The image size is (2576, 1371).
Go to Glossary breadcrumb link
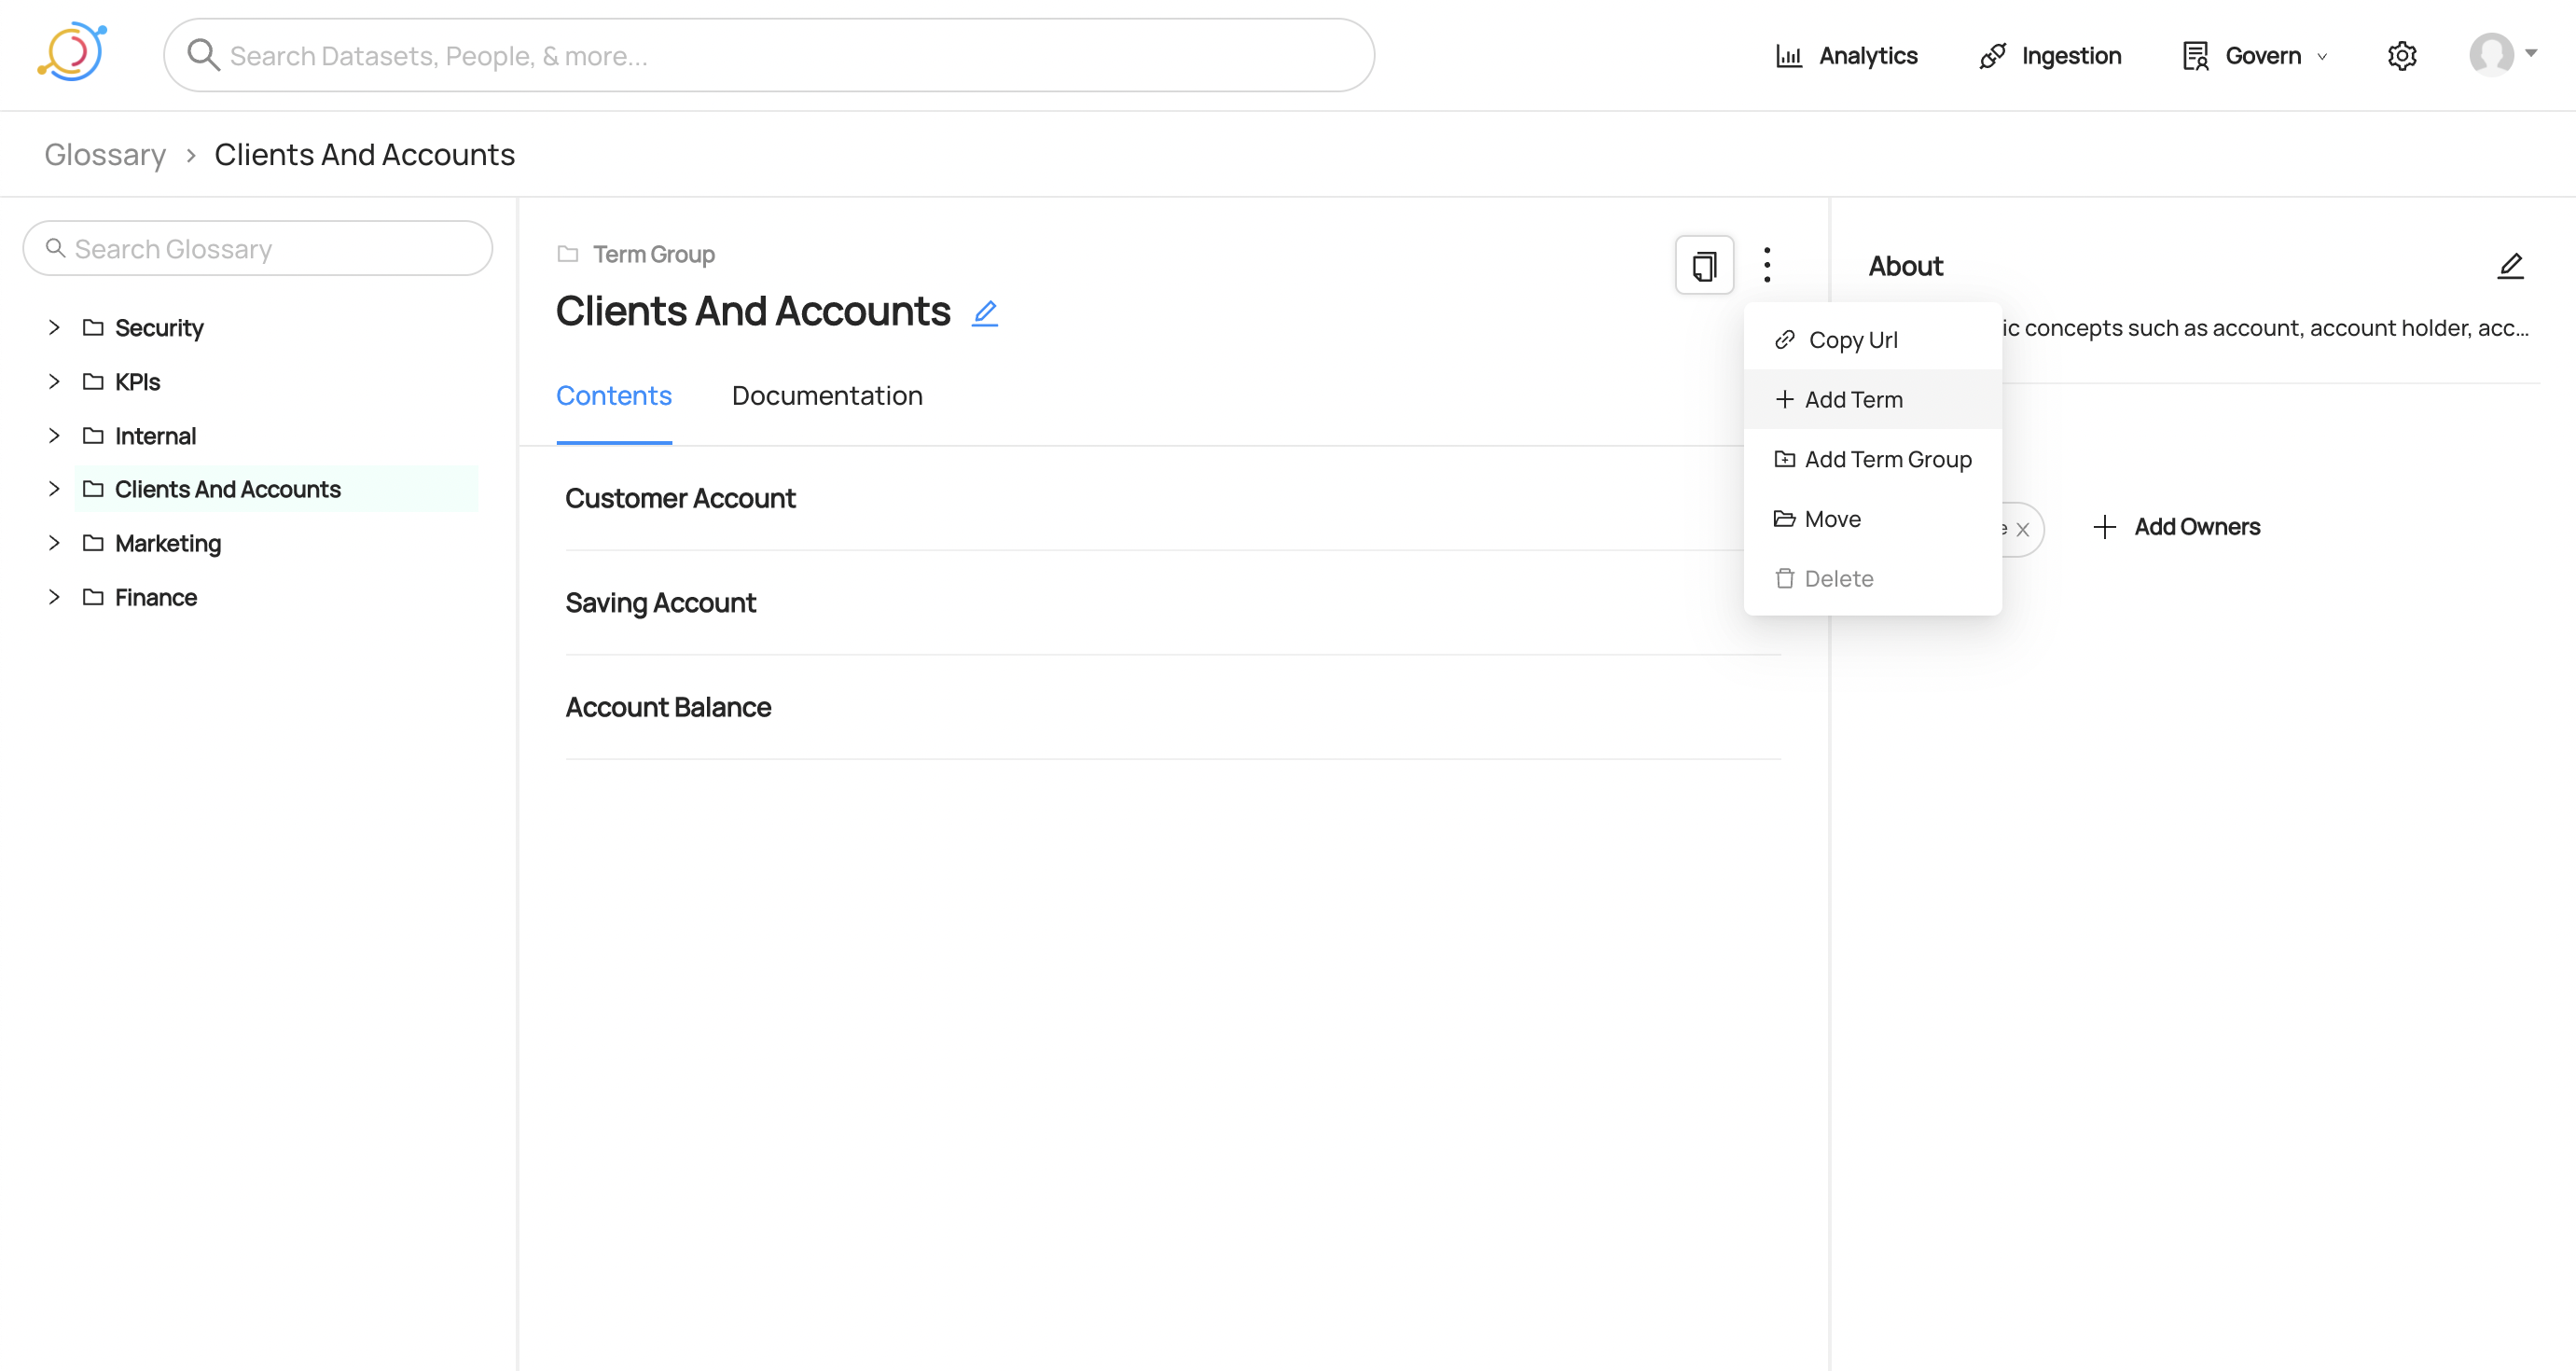click(105, 155)
